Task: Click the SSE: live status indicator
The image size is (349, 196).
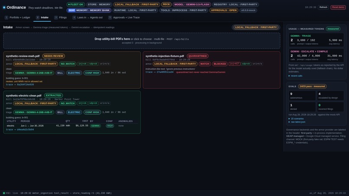Action: (10, 193)
